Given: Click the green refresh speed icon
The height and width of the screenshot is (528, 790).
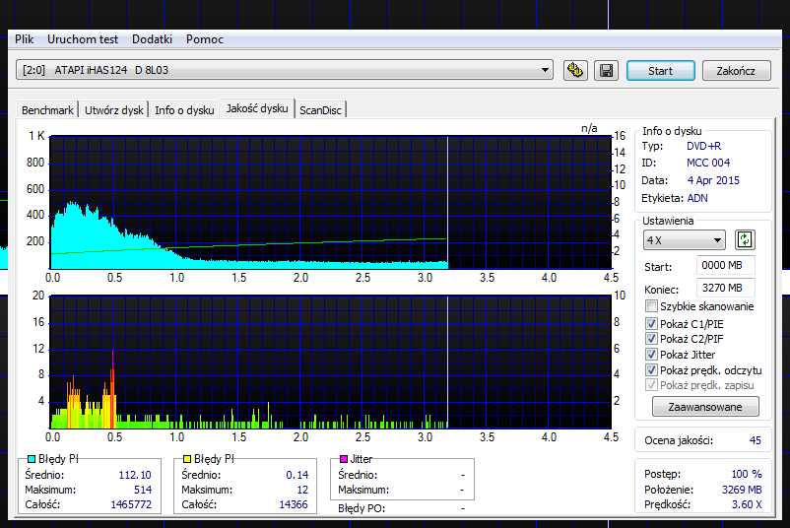Looking at the screenshot, I should [745, 239].
